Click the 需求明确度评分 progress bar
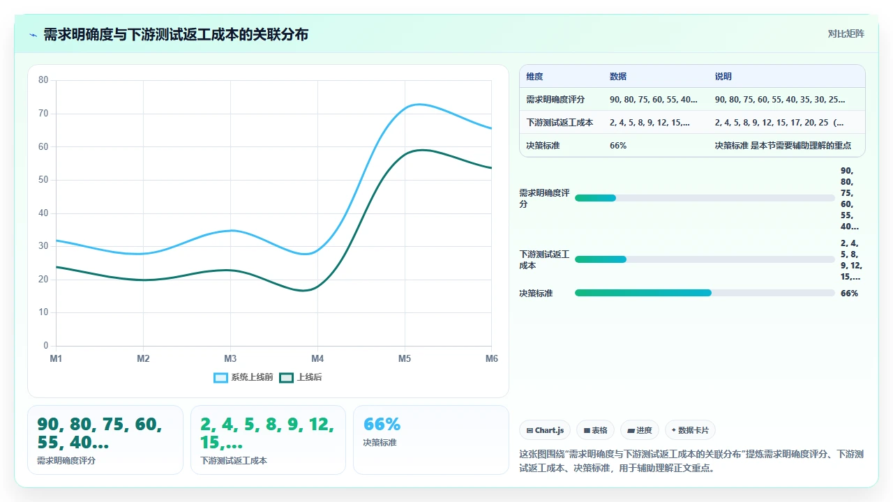Image resolution: width=893 pixels, height=502 pixels. (x=705, y=198)
